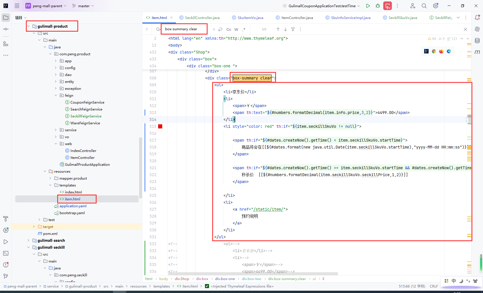Preview page in Chrome browser icon
483x293 pixels.
tap(434, 51)
